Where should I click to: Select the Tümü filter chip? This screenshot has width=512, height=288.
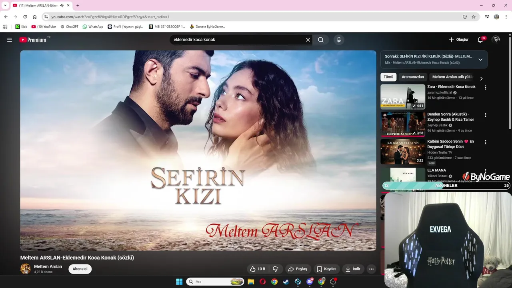388,77
